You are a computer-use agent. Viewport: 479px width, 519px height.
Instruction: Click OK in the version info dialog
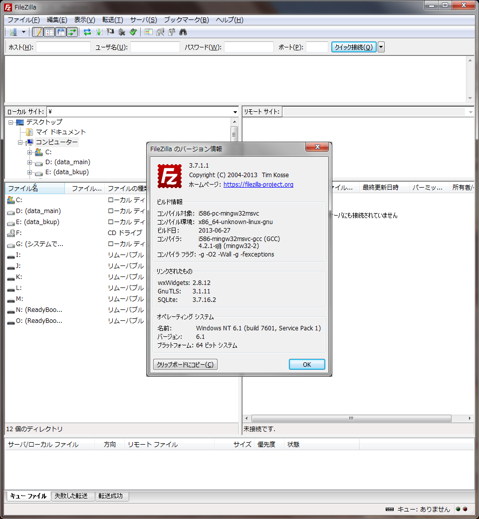307,364
